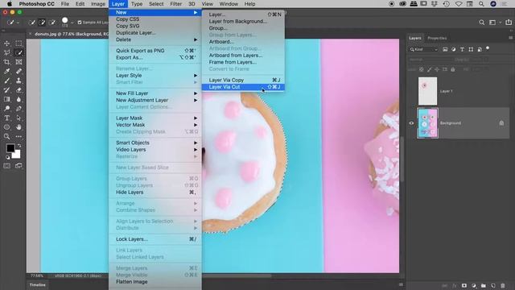The height and width of the screenshot is (290, 515).
Task: Toggle the pixel layers filter
Action: (x=445, y=49)
